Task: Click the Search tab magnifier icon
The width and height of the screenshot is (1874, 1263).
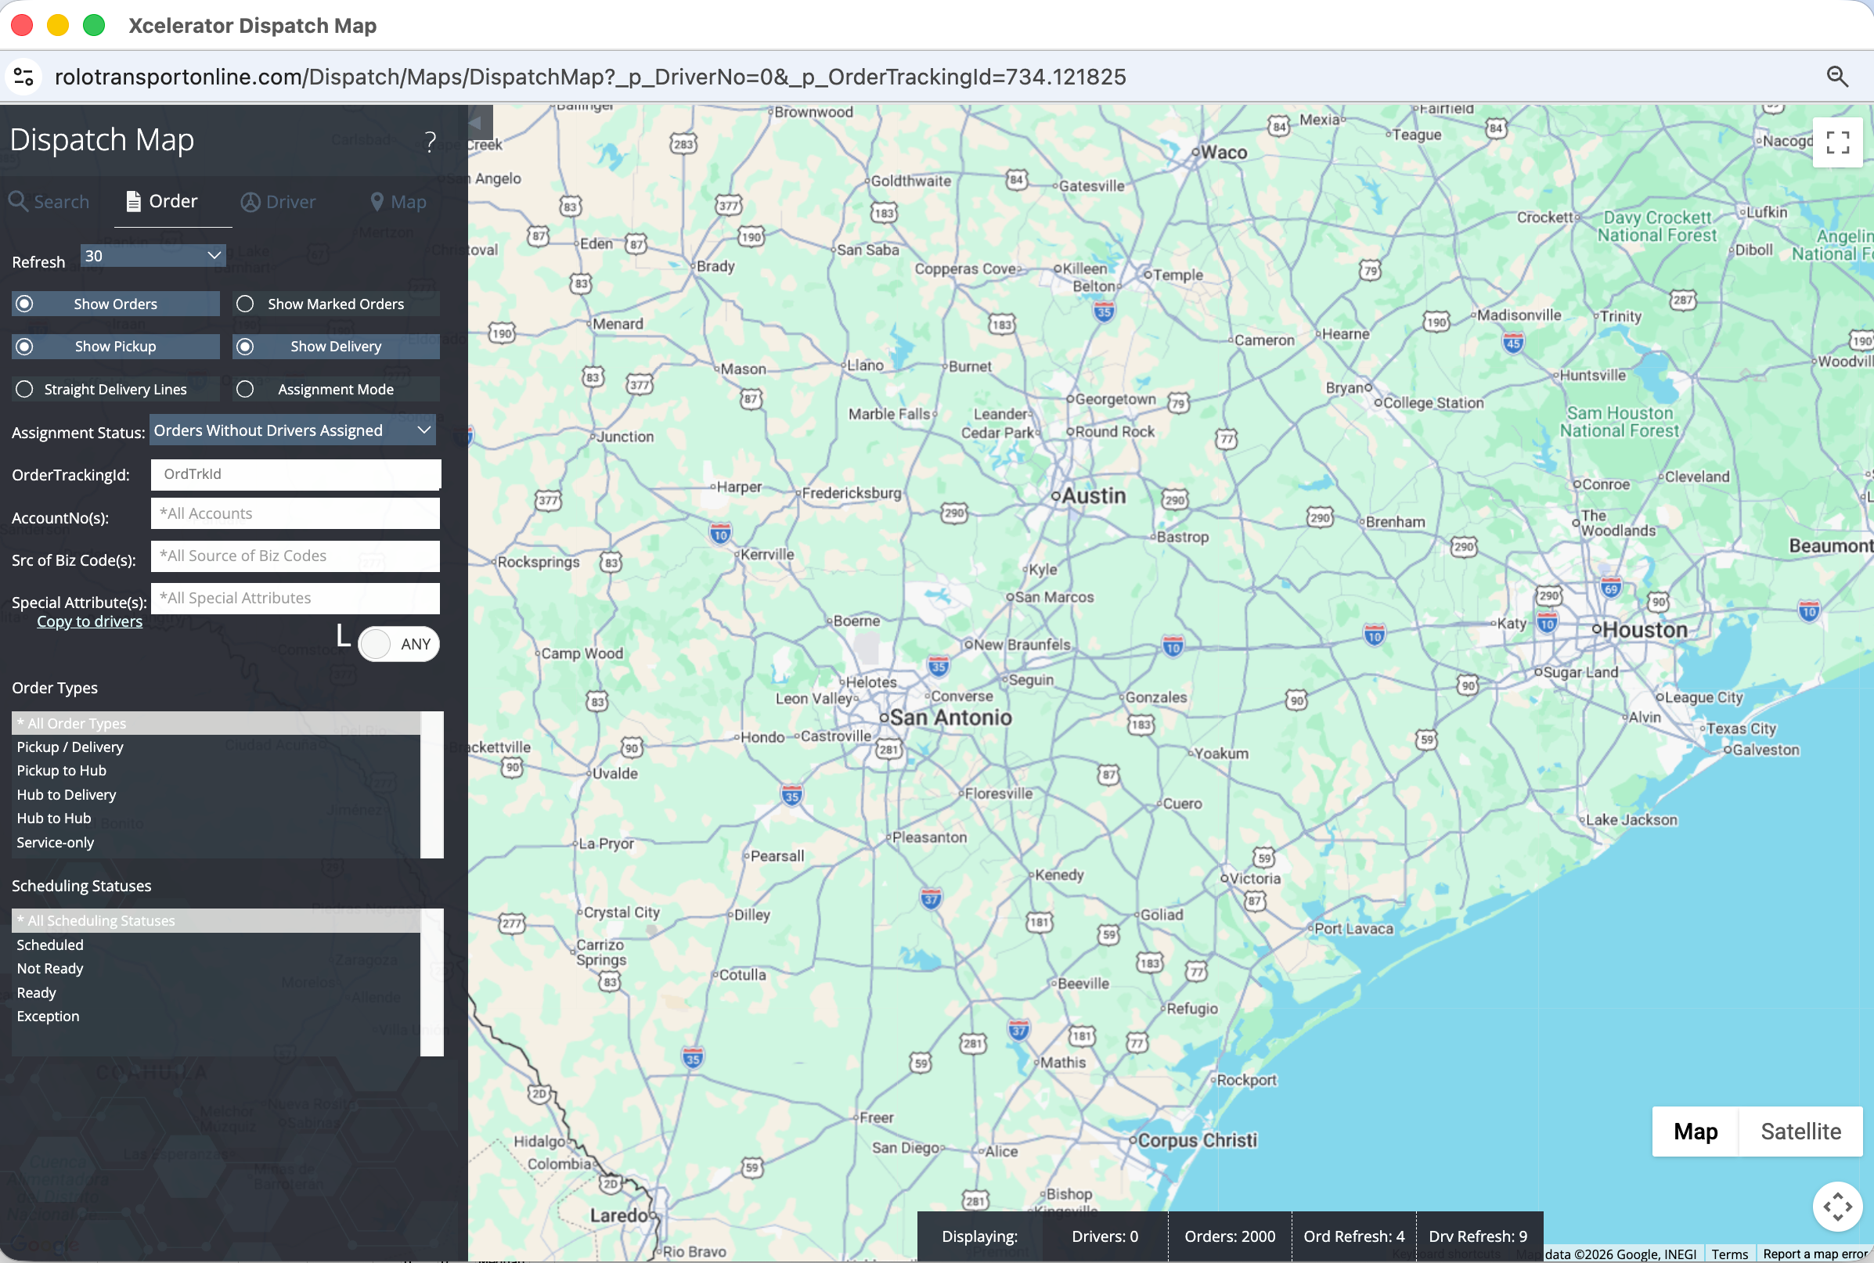Action: [x=19, y=200]
